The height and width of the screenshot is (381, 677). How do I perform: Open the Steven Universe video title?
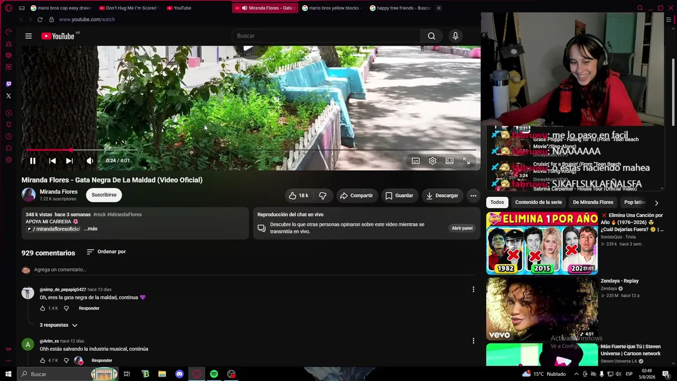pyautogui.click(x=630, y=350)
